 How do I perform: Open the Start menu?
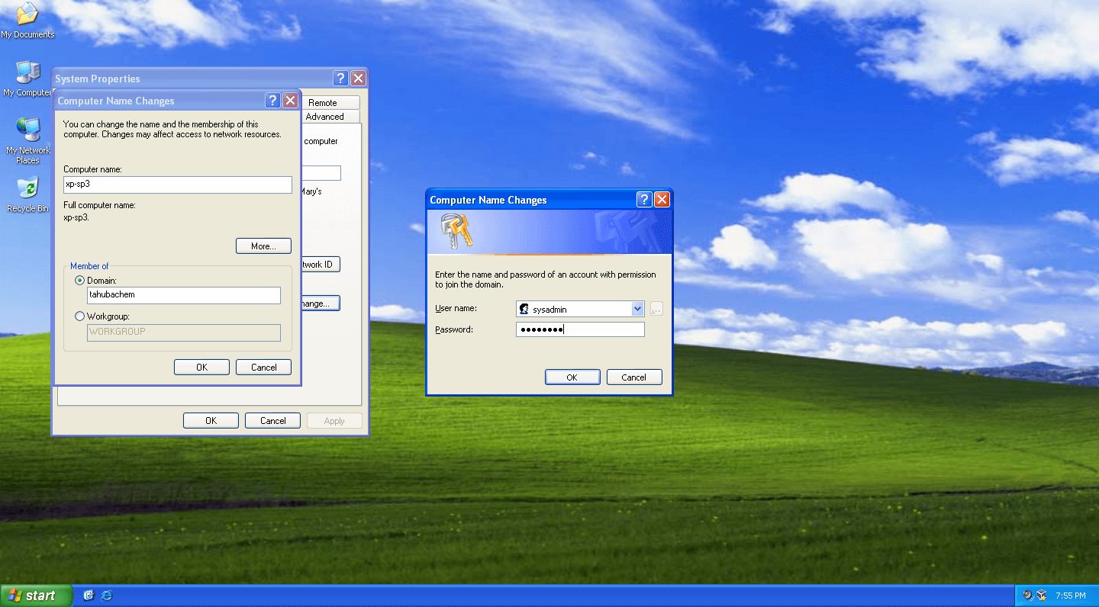click(36, 596)
